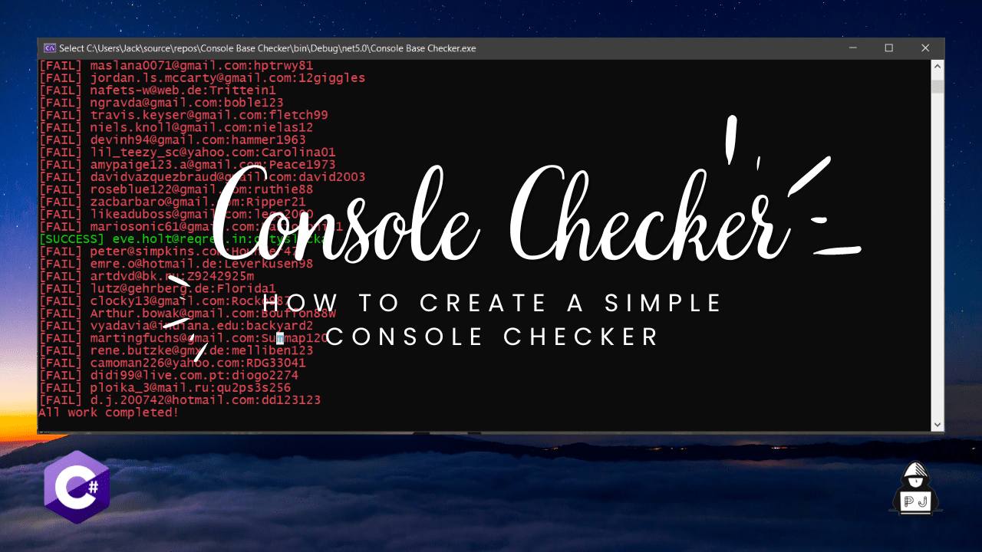This screenshot has width=982, height=552.
Task: Click the console window title bar icon
Action: tap(49, 48)
